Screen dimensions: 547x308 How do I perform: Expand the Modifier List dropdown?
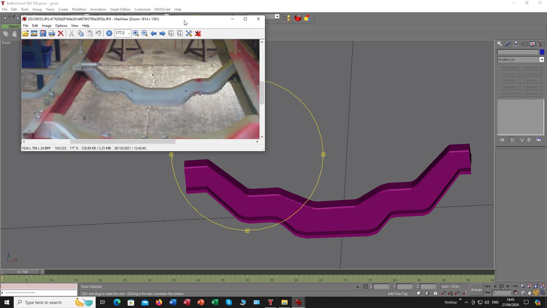tap(542, 60)
